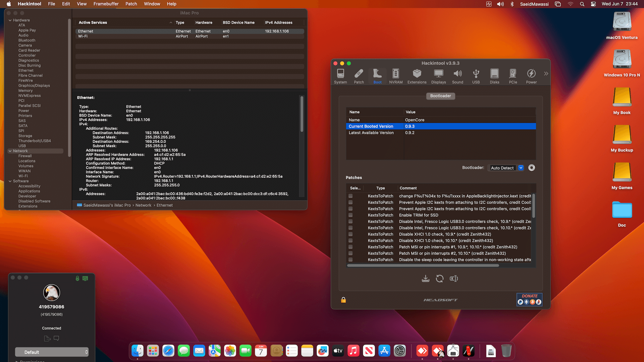
Task: Open the NVRAM section
Action: click(x=396, y=76)
